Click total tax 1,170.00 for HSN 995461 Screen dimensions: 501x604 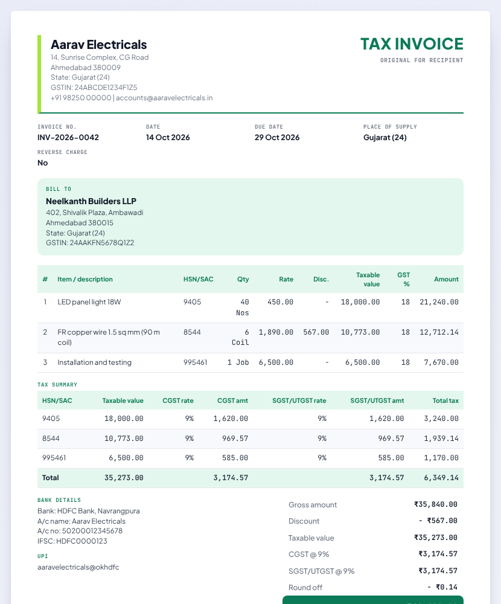(441, 458)
